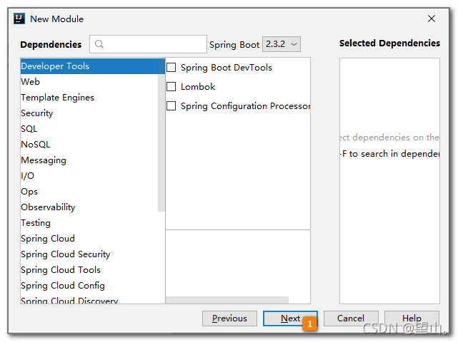Click the search magnifier icon
The width and height of the screenshot is (458, 342).
[99, 44]
